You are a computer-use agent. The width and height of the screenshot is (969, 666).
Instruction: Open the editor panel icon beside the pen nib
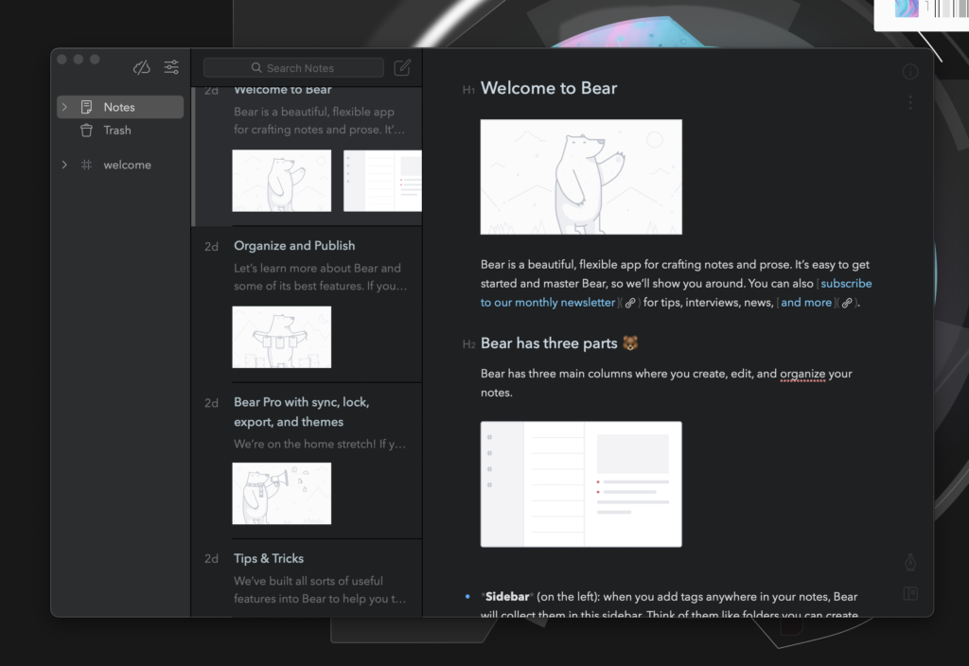click(x=909, y=595)
